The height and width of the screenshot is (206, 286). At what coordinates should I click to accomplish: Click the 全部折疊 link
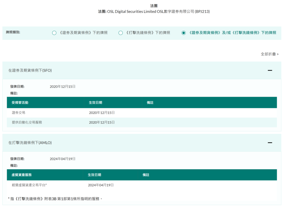point(270,54)
